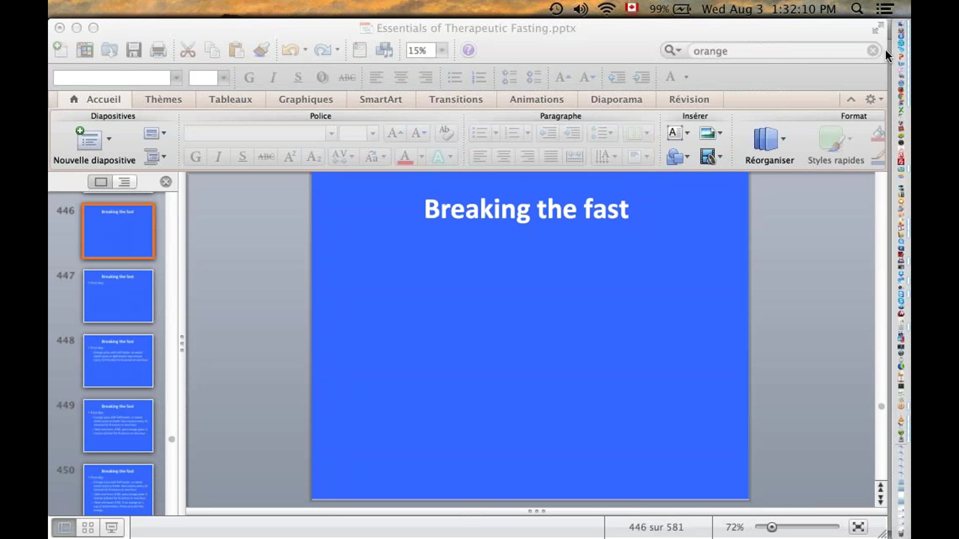
Task: Adjust the zoom slider handle
Action: 772,527
